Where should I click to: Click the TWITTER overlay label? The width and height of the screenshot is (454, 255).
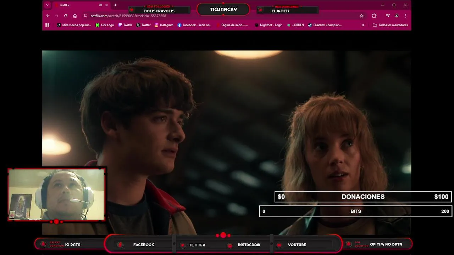[x=197, y=245]
